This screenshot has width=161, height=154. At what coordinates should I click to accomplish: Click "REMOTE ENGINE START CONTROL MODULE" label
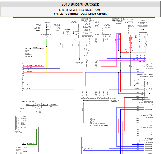pyautogui.click(x=130, y=24)
